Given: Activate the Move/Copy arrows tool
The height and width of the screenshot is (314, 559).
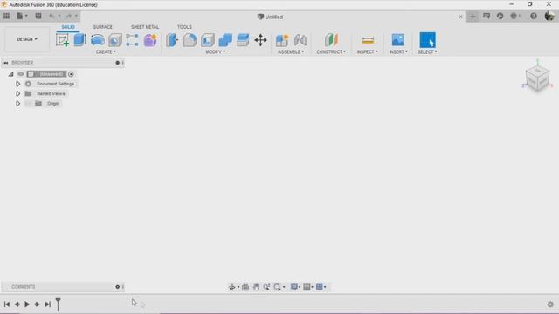Looking at the screenshot, I should coord(260,40).
